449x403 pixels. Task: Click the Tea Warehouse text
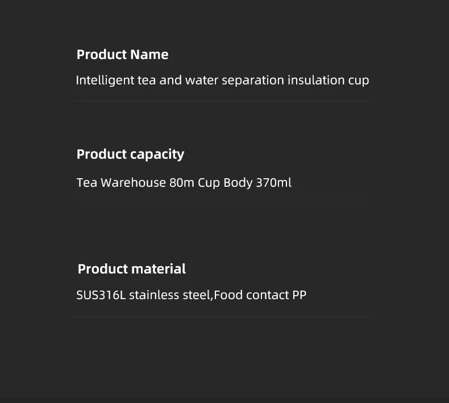click(121, 183)
